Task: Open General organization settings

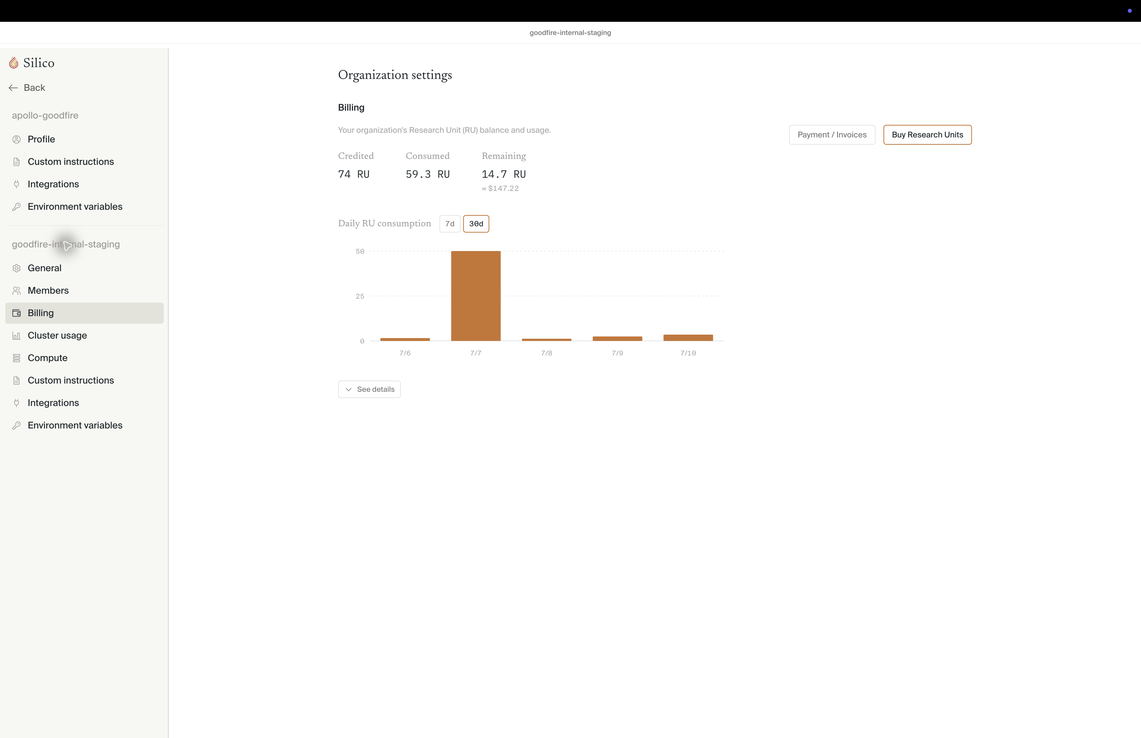Action: (84, 268)
